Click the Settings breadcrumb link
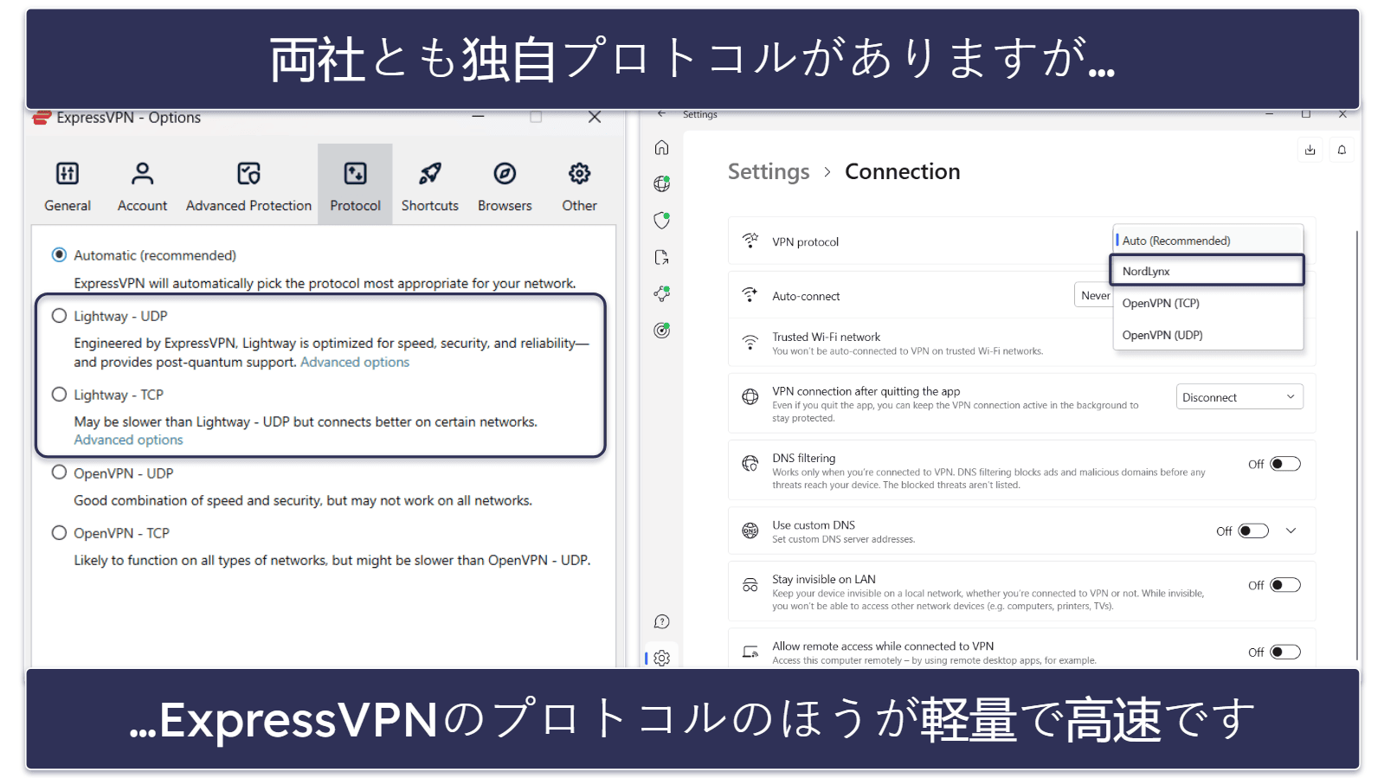The image size is (1384, 778). [769, 171]
